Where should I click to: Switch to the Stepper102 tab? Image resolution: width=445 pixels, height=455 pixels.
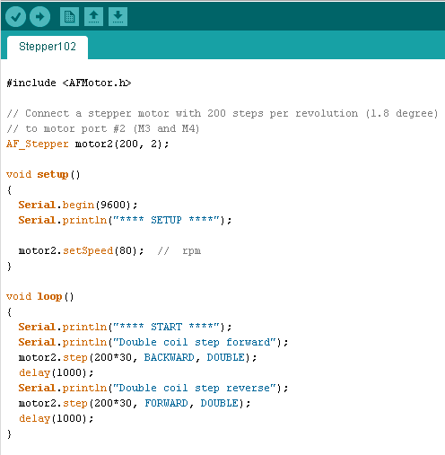point(48,47)
